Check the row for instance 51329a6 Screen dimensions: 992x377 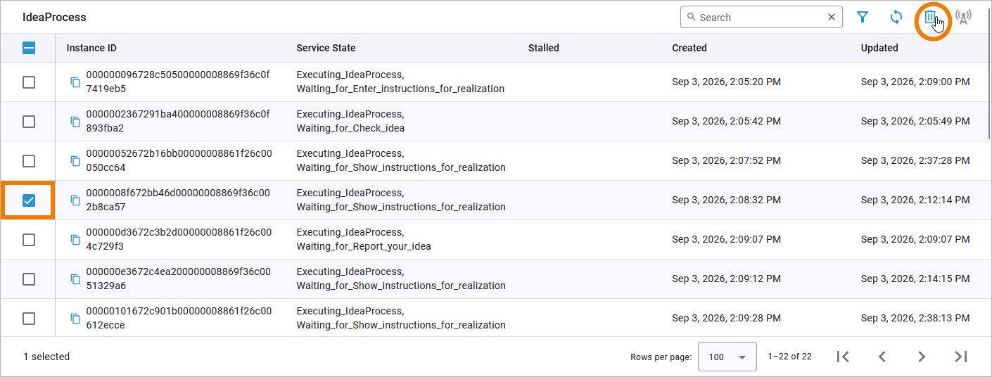29,279
